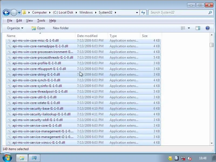Open the recent pages arrow beside Forward

(19, 13)
